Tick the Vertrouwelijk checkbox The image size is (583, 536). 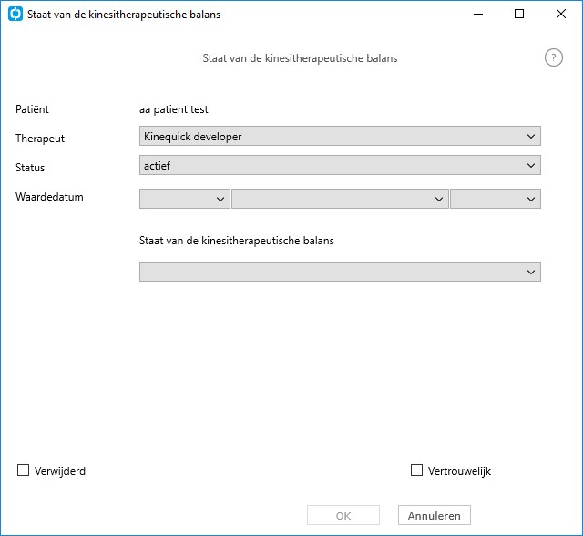416,470
